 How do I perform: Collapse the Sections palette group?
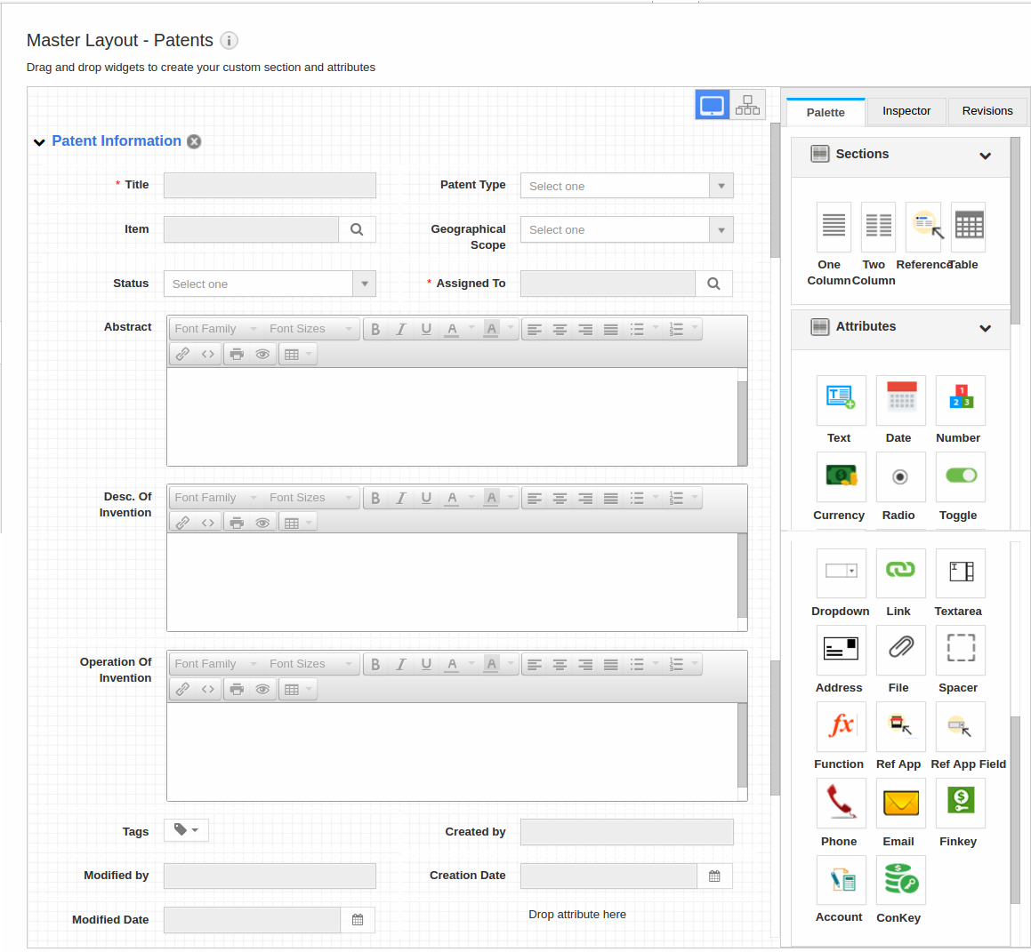click(985, 156)
